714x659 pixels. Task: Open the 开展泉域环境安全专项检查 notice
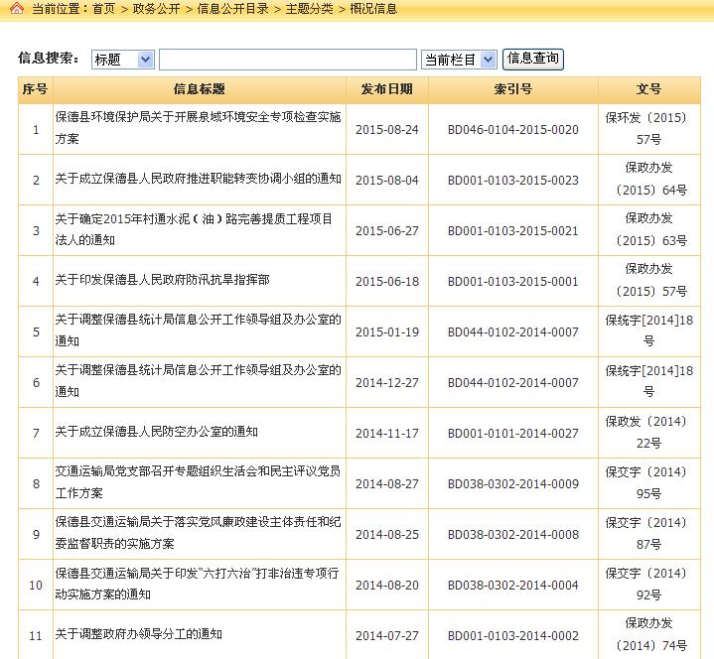point(198,128)
